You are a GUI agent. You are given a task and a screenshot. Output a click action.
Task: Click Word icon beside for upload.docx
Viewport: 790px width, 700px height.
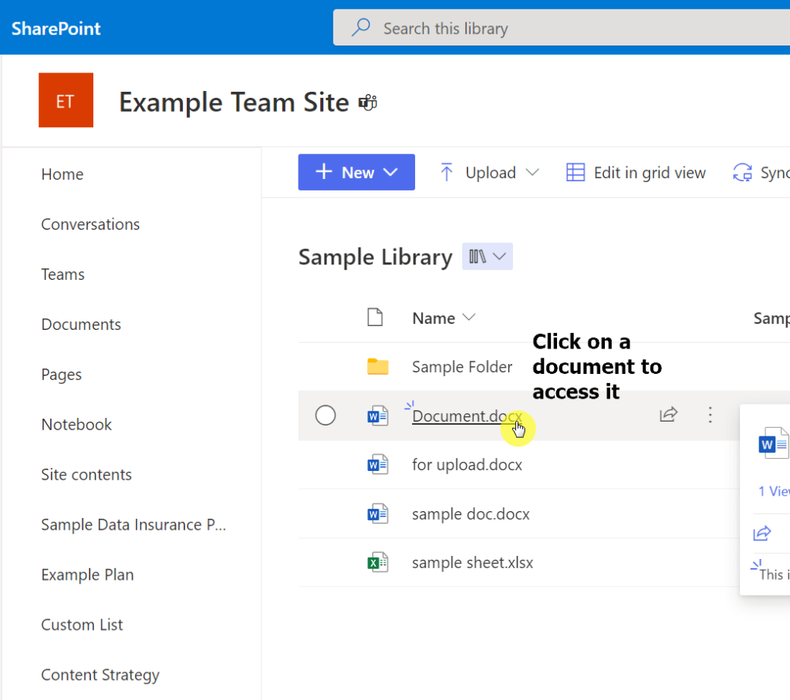click(x=378, y=465)
